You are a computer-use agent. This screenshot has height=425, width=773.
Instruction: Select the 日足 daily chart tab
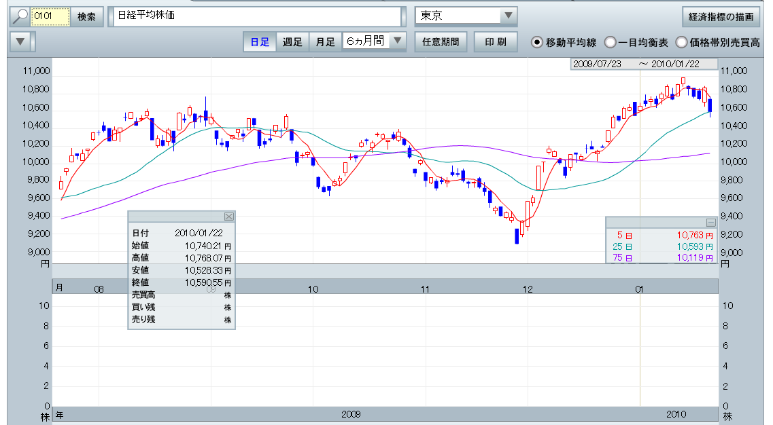click(x=260, y=41)
